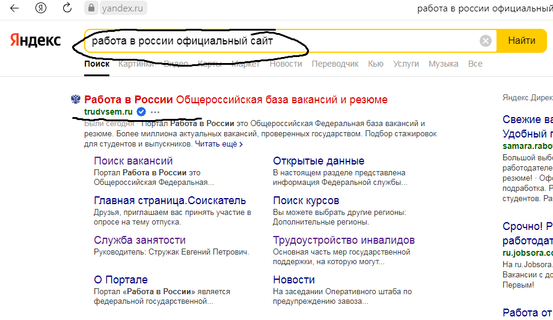Image resolution: width=553 pixels, height=320 pixels.
Task: Click the Яндекс.Директ label
Action: click(528, 98)
